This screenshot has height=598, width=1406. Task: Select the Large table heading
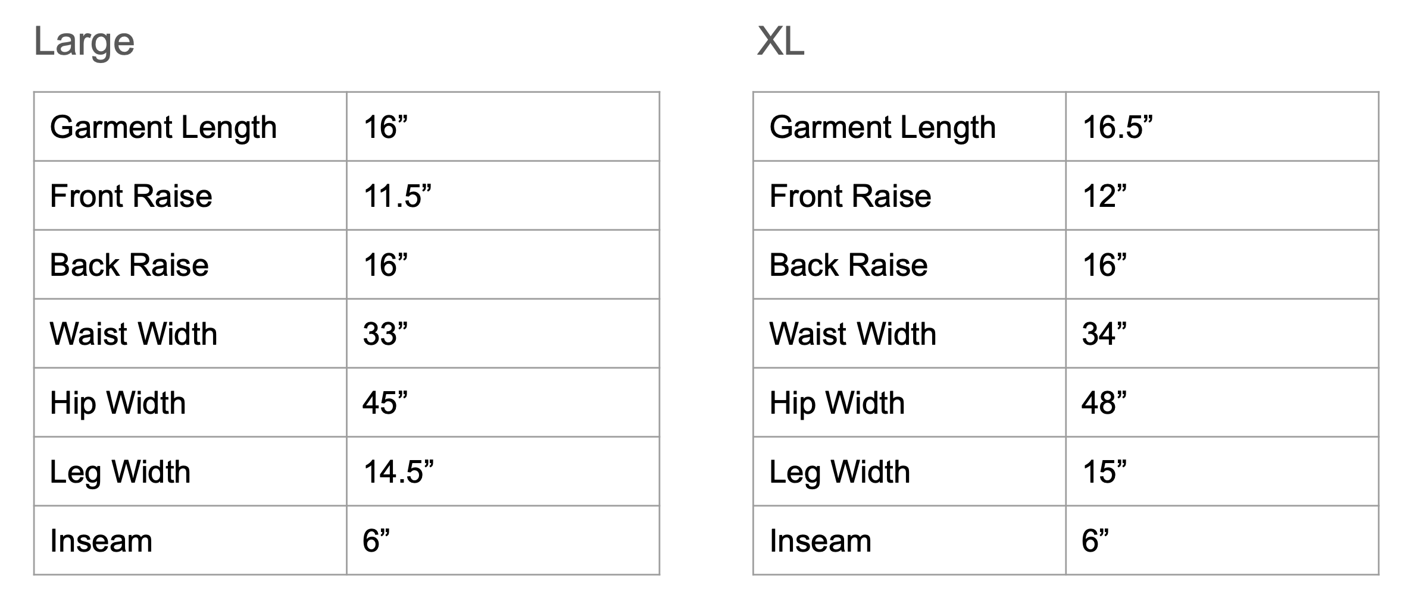coord(84,43)
